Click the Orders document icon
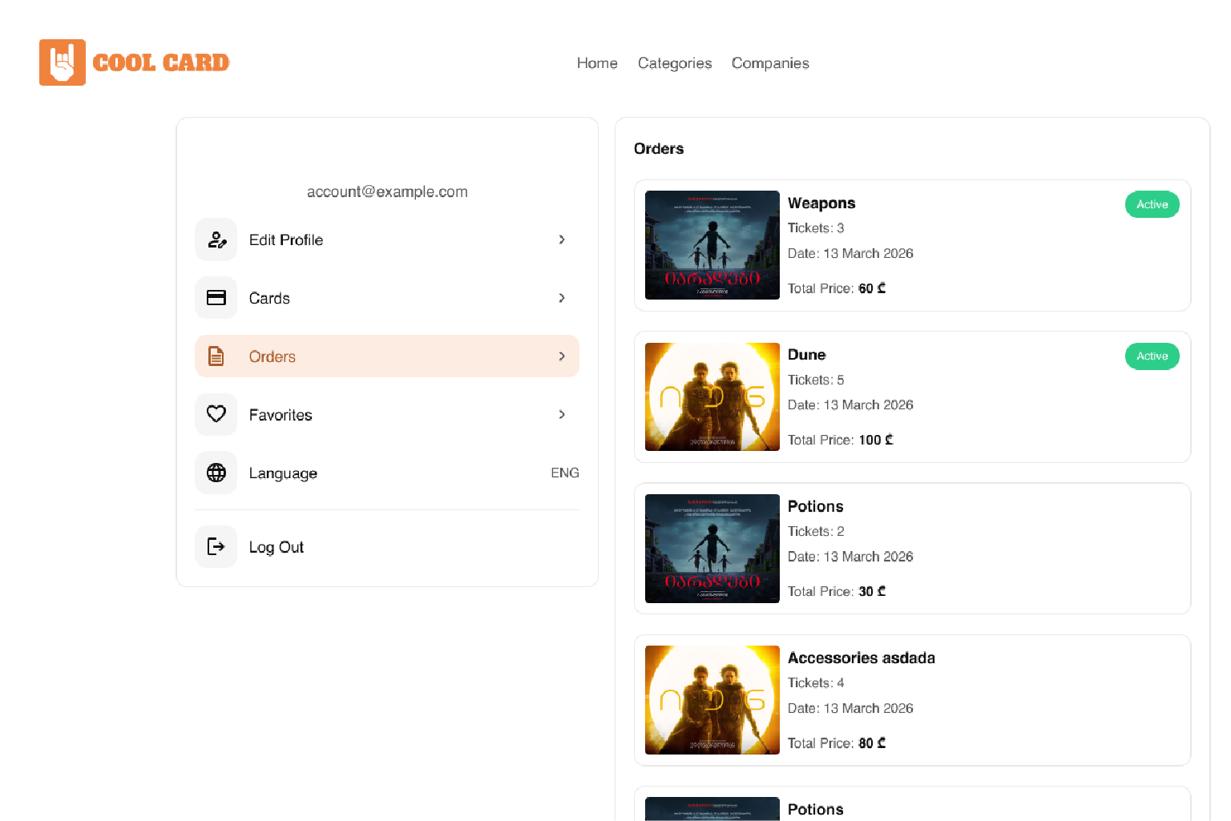1231x821 pixels. [x=216, y=356]
